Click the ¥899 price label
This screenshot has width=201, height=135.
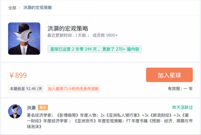18,75
